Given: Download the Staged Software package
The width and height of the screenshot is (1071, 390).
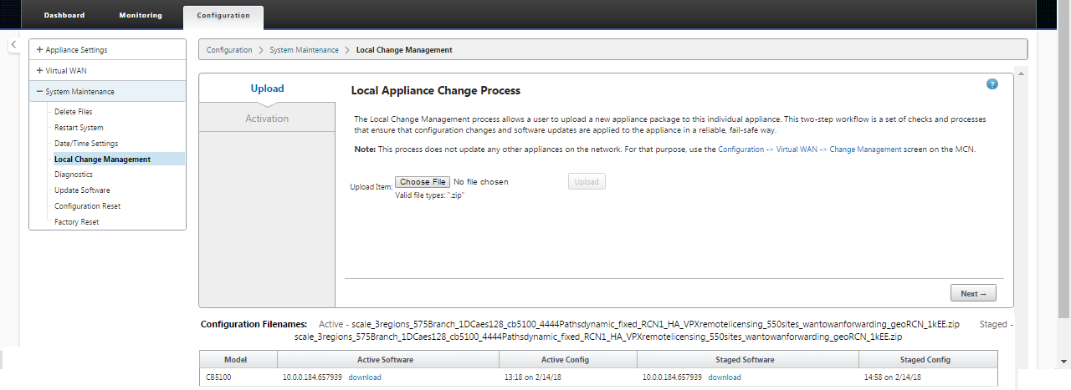Looking at the screenshot, I should (725, 377).
